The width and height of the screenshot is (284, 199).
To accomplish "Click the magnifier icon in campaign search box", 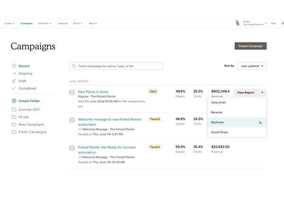I will click(x=74, y=66).
